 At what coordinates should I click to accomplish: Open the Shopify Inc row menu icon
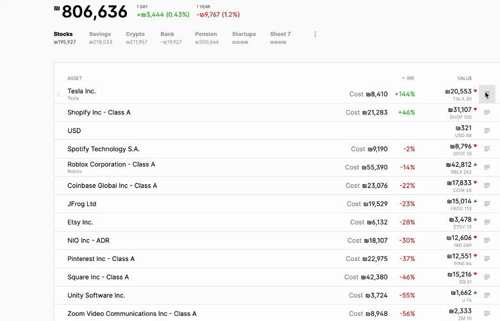coord(487,113)
